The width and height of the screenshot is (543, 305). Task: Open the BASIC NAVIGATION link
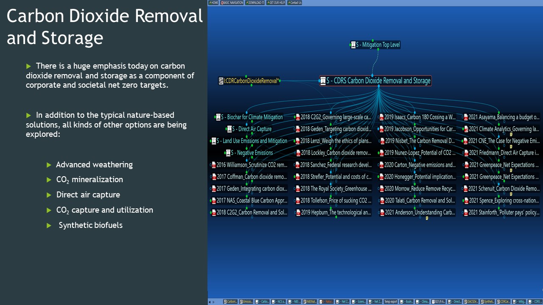click(x=232, y=3)
